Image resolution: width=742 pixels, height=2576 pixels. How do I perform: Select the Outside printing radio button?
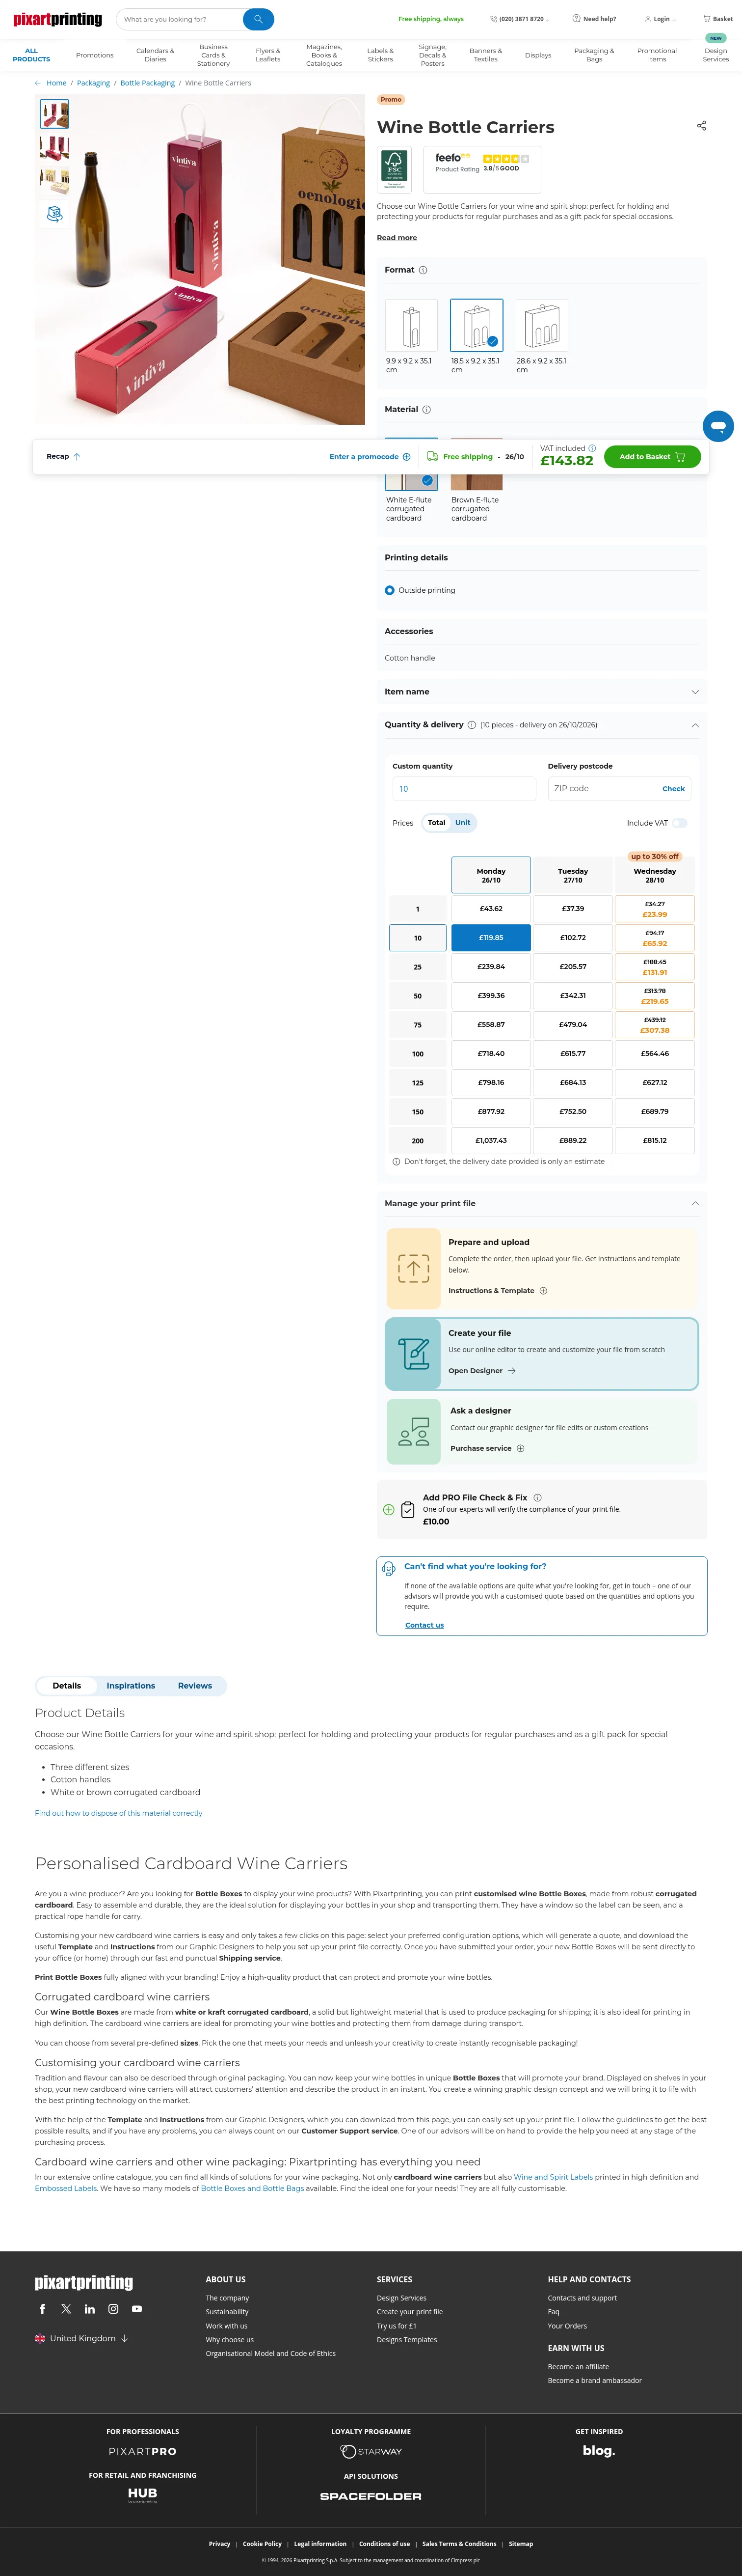point(390,590)
